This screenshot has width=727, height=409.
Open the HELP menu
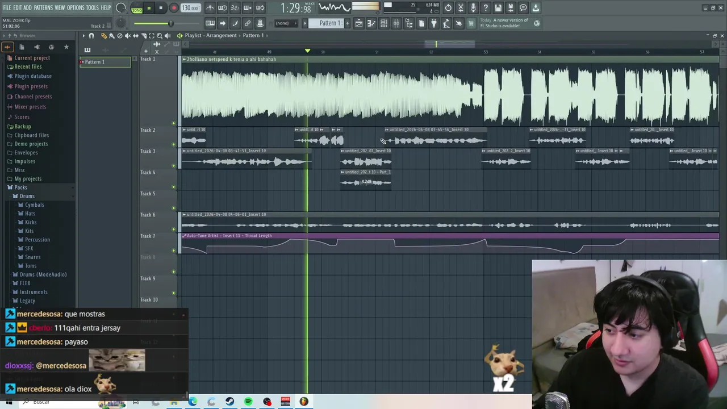coord(106,8)
